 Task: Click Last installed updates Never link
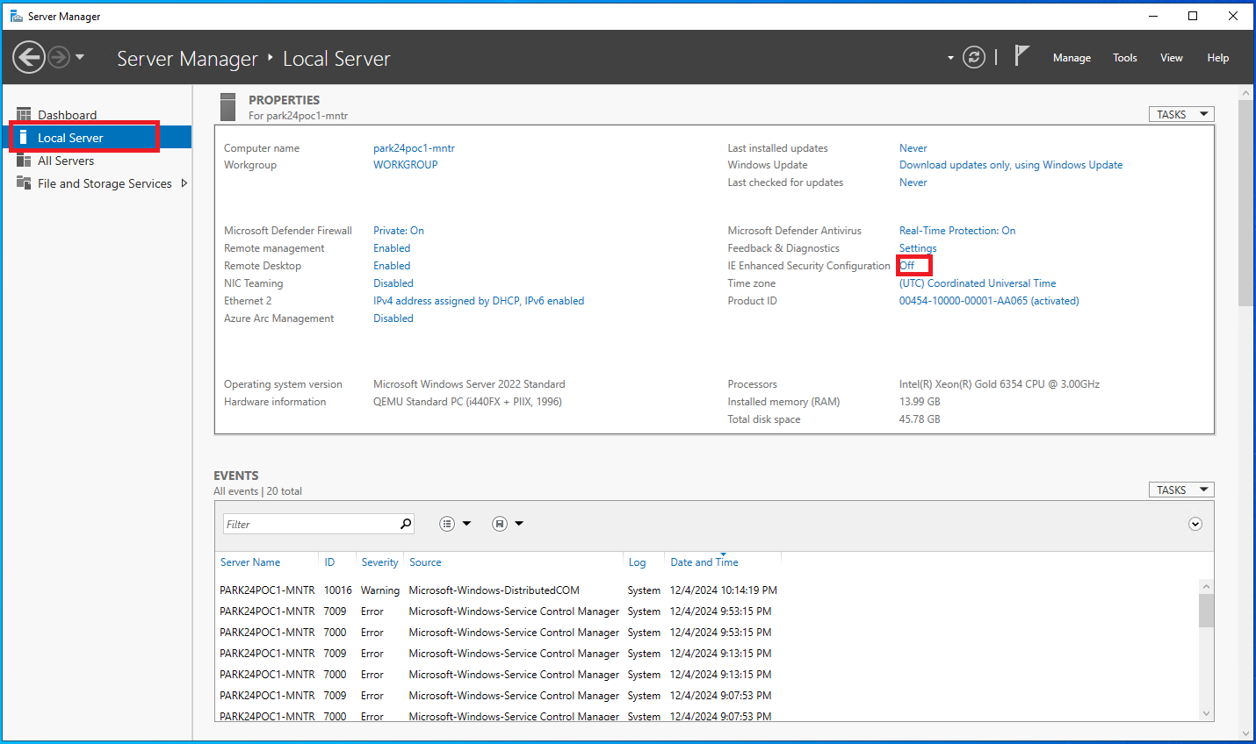[913, 148]
